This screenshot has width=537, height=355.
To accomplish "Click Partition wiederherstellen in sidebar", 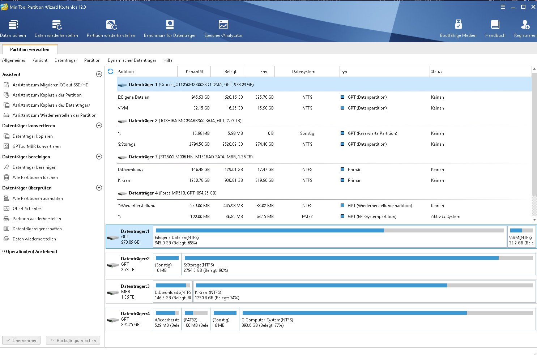I will click(37, 219).
